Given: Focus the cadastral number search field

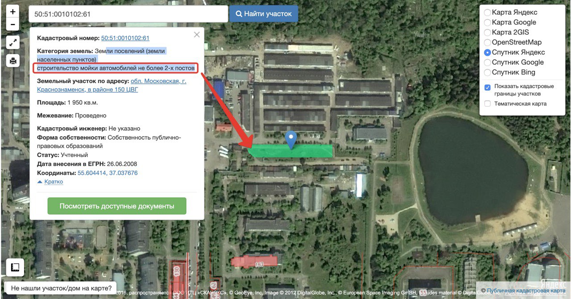Looking at the screenshot, I should click(x=128, y=14).
